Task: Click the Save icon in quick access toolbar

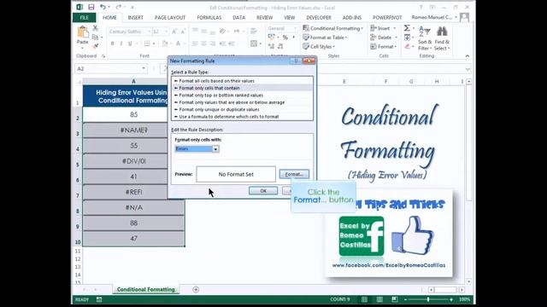Action: click(91, 7)
